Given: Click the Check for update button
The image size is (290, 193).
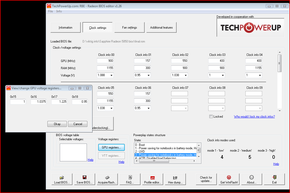Looking at the screenshot, I should 206,179.
